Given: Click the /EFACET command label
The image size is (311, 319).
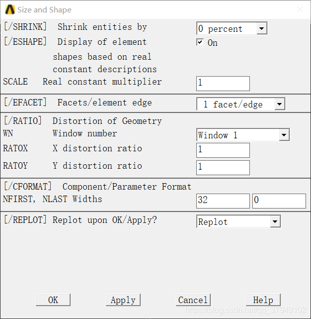Looking at the screenshot, I should [25, 103].
